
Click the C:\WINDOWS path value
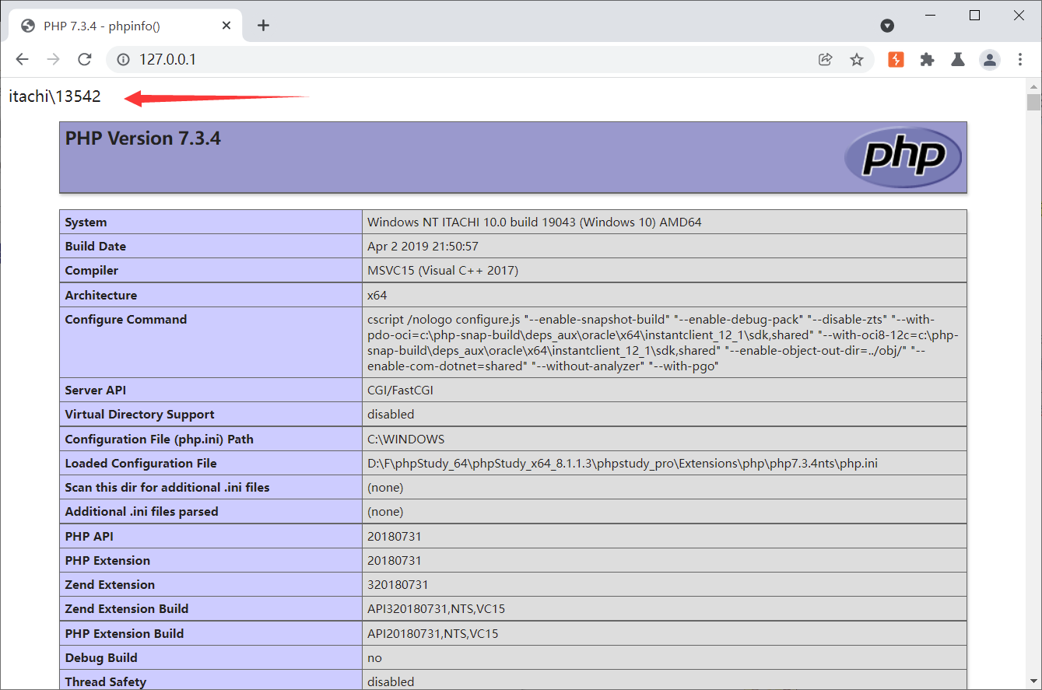406,440
